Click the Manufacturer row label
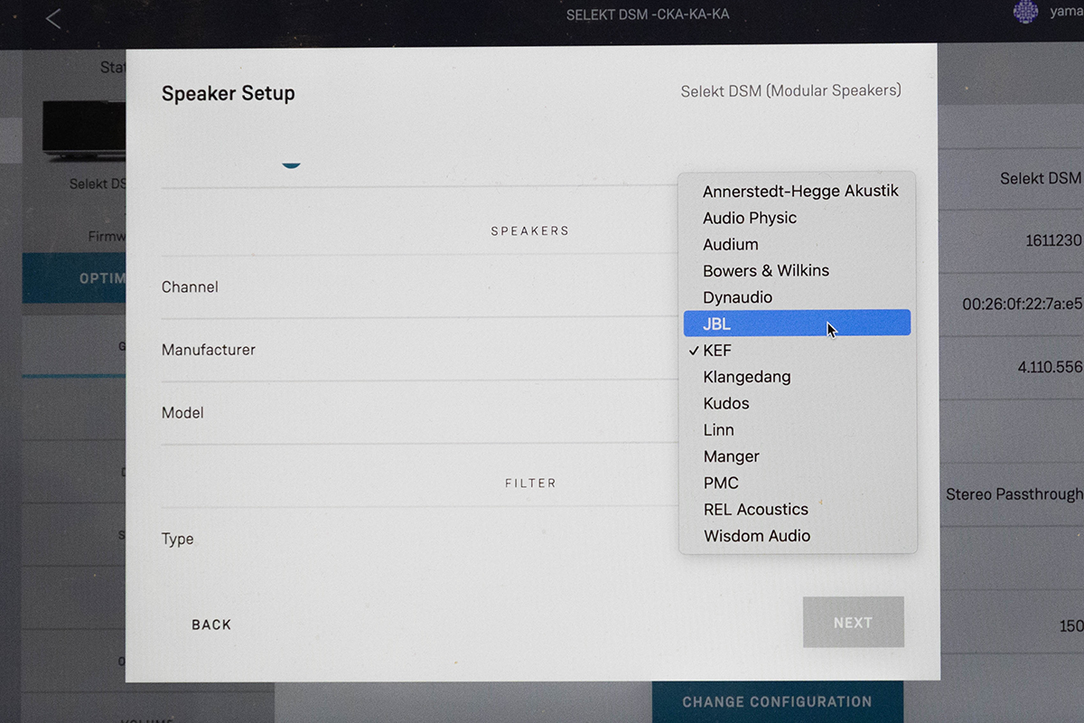Viewport: 1084px width, 723px height. pyautogui.click(x=208, y=350)
